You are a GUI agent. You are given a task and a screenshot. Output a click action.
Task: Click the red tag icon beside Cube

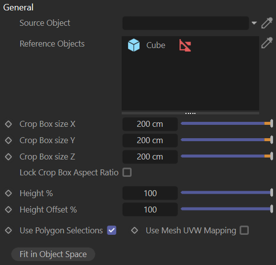(x=185, y=45)
